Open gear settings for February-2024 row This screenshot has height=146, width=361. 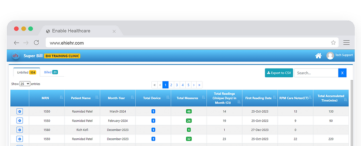[20, 121]
